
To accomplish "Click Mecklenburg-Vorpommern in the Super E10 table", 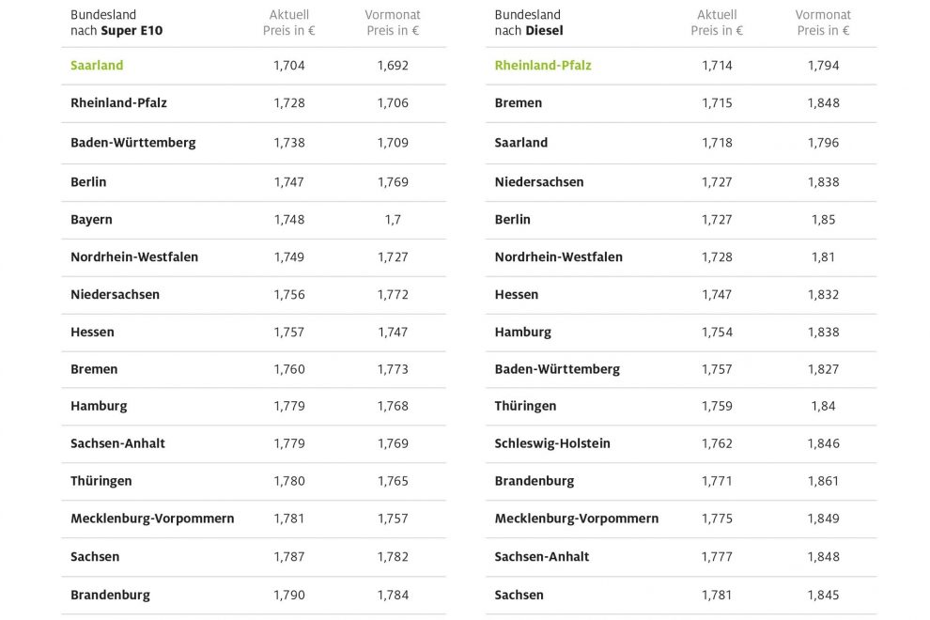I will (152, 519).
